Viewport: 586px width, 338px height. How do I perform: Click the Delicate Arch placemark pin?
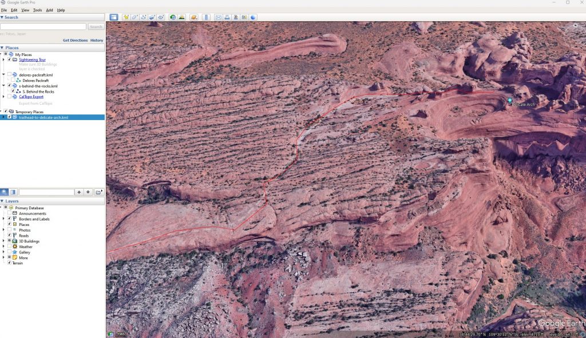click(510, 101)
